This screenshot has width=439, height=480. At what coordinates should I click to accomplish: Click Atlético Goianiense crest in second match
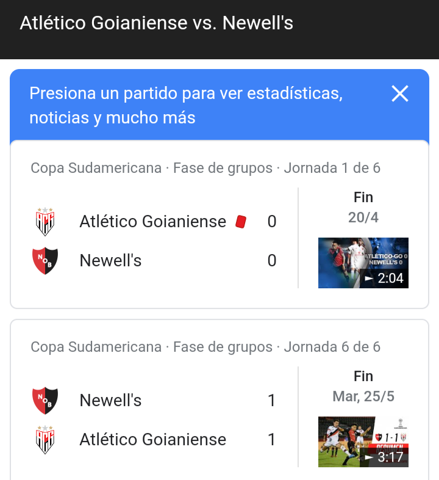point(45,440)
